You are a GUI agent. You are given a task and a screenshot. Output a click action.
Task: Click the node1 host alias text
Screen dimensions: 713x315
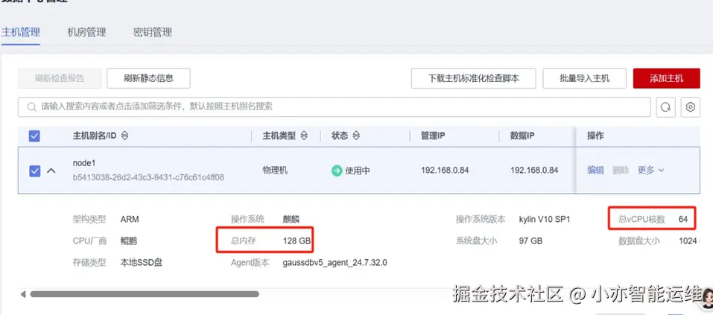coord(84,163)
